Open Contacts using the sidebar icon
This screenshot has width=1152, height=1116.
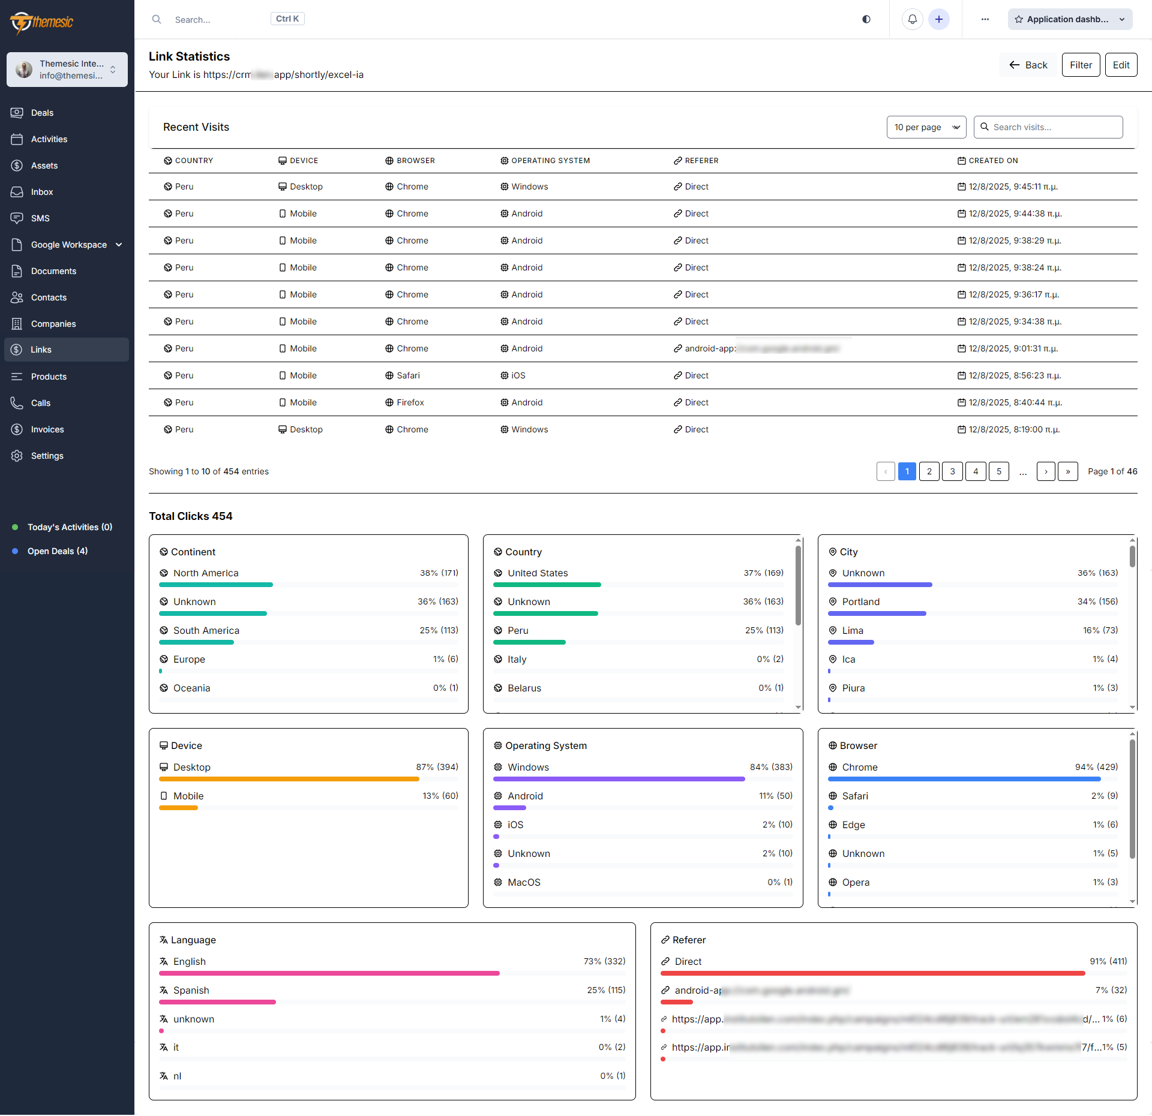click(x=17, y=297)
